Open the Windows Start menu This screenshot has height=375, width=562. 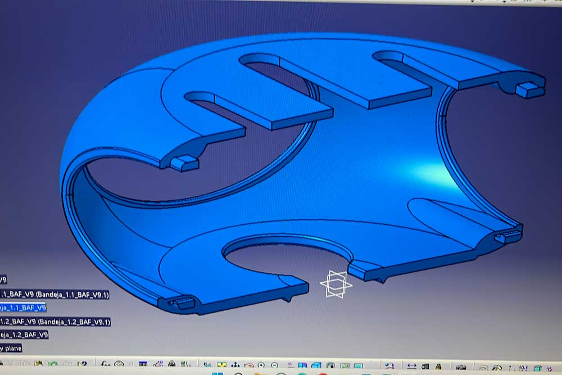click(x=215, y=373)
